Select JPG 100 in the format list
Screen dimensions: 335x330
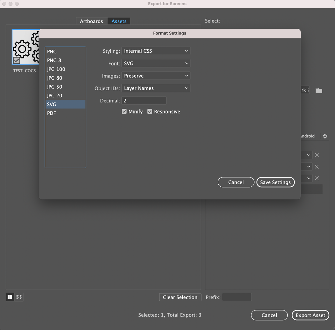coord(65,69)
